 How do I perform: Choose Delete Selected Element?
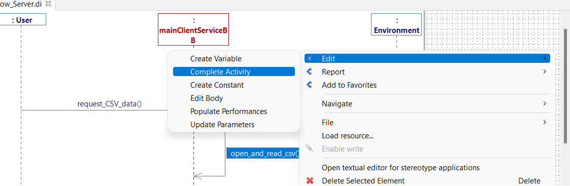pos(427,180)
